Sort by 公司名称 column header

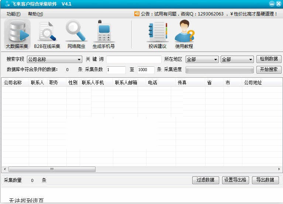coord(15,82)
